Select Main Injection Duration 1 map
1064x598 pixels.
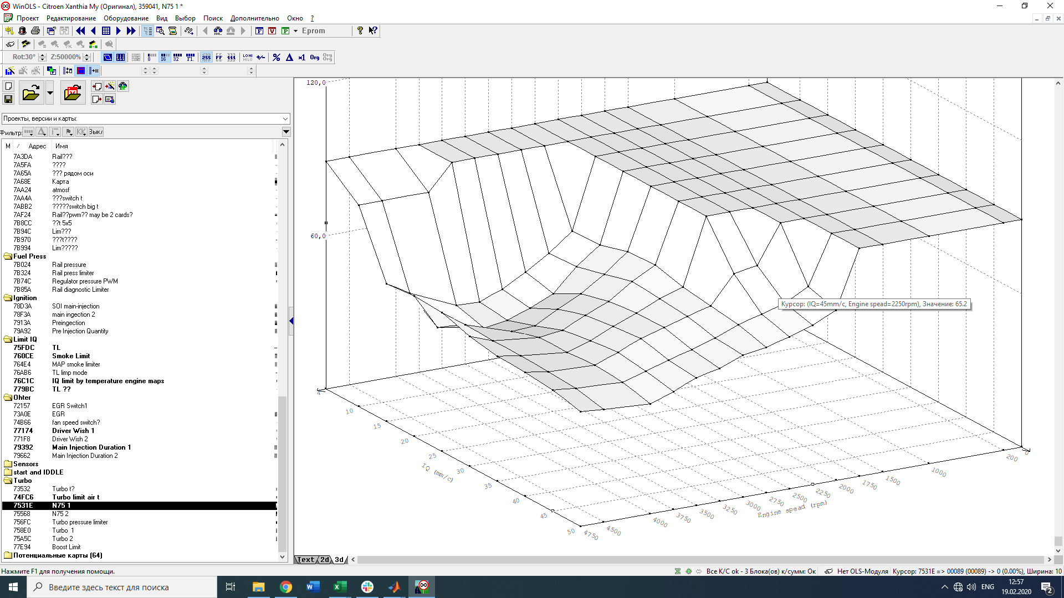point(91,447)
